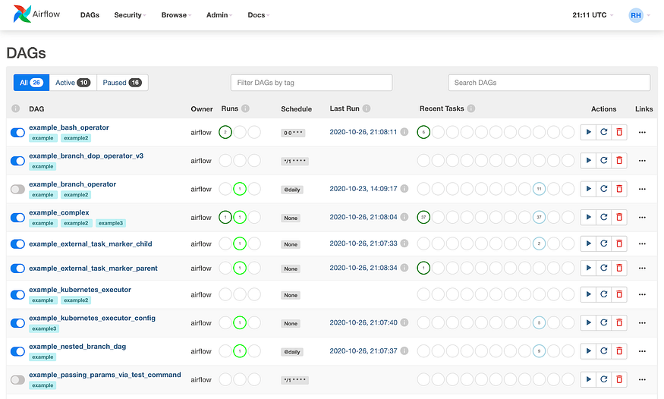This screenshot has height=399, width=664.
Task: Refresh the example_complex DAG
Action: [604, 217]
